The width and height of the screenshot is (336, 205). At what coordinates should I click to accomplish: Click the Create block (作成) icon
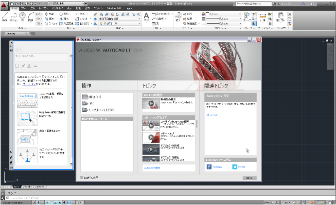coord(188,14)
